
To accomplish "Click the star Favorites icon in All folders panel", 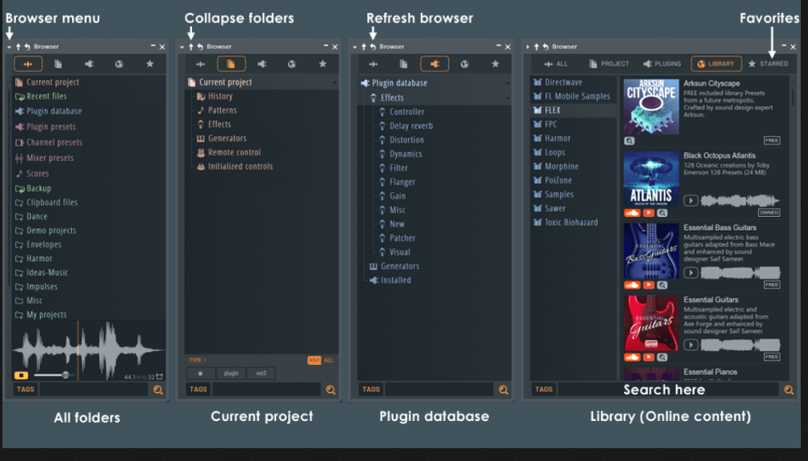I will tap(150, 64).
